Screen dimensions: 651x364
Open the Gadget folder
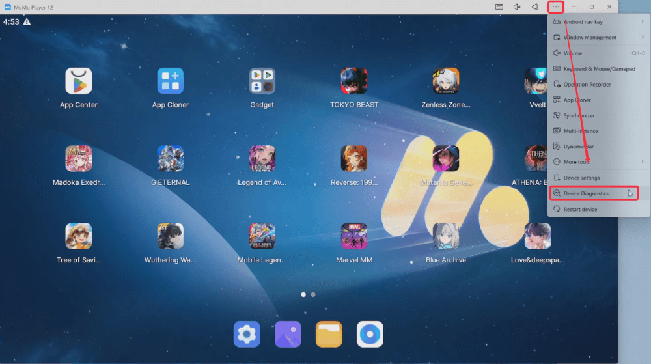click(262, 81)
